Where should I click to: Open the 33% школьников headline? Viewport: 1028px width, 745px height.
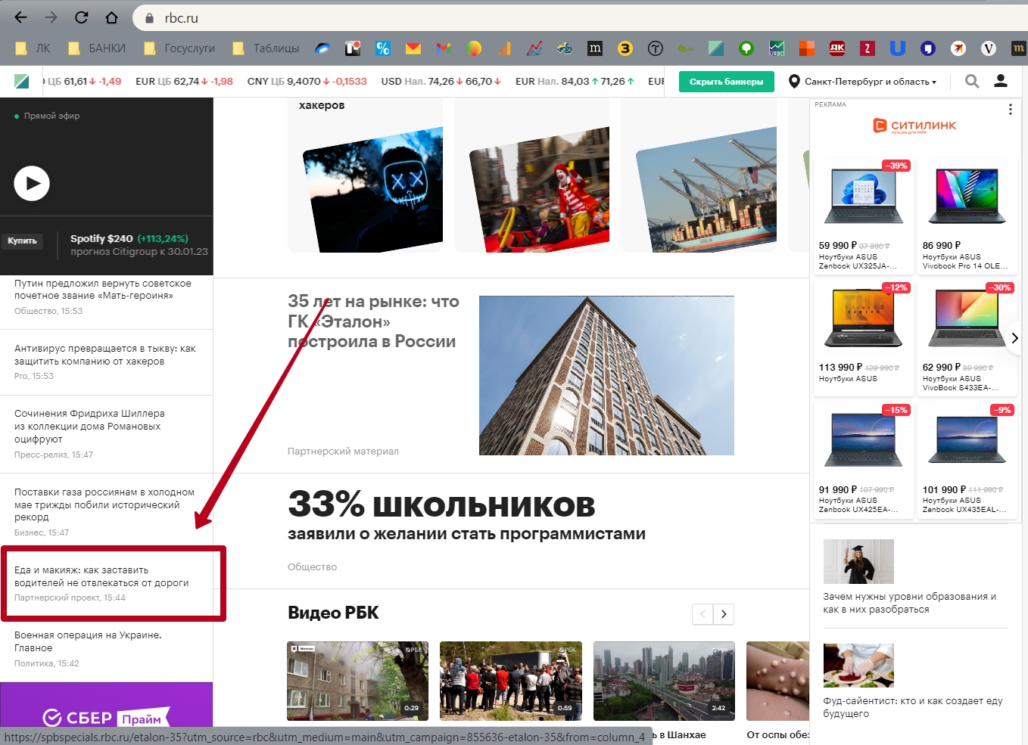(x=441, y=505)
